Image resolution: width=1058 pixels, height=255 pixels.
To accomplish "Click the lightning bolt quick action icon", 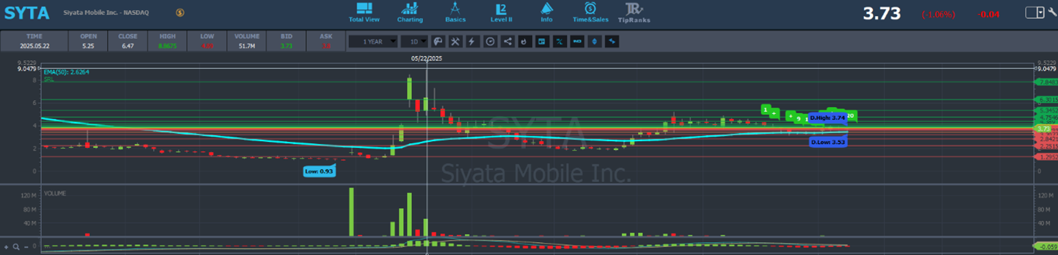I will click(473, 42).
